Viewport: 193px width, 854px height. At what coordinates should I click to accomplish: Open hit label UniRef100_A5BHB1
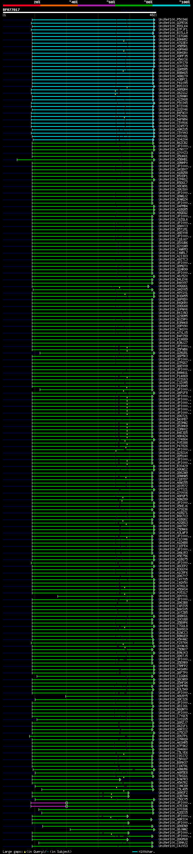coord(173,159)
